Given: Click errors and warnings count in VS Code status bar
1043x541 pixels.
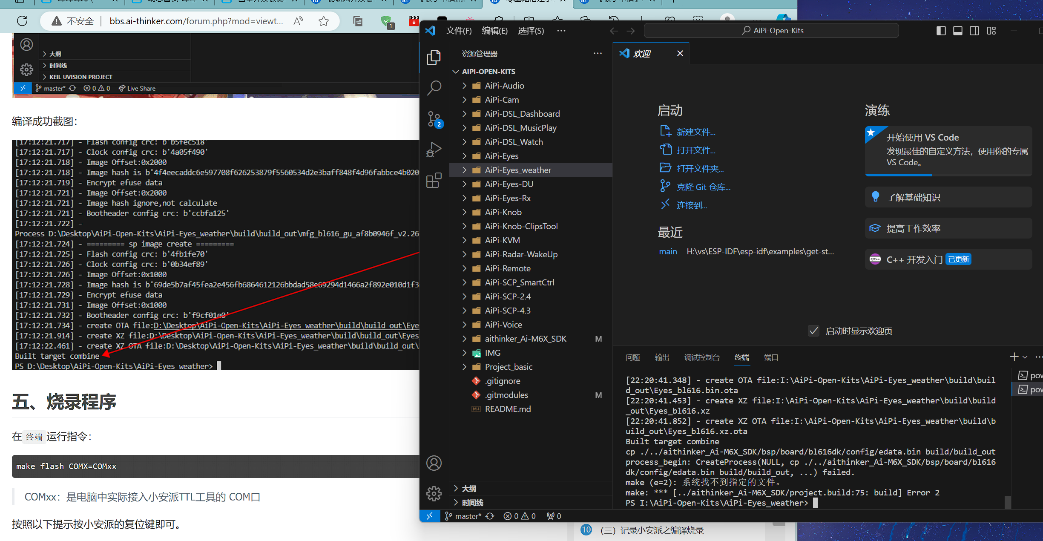Looking at the screenshot, I should tap(520, 516).
